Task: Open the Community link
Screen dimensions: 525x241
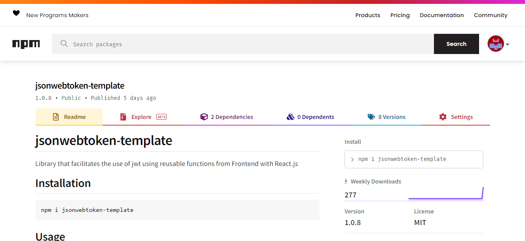Action: (x=491, y=15)
